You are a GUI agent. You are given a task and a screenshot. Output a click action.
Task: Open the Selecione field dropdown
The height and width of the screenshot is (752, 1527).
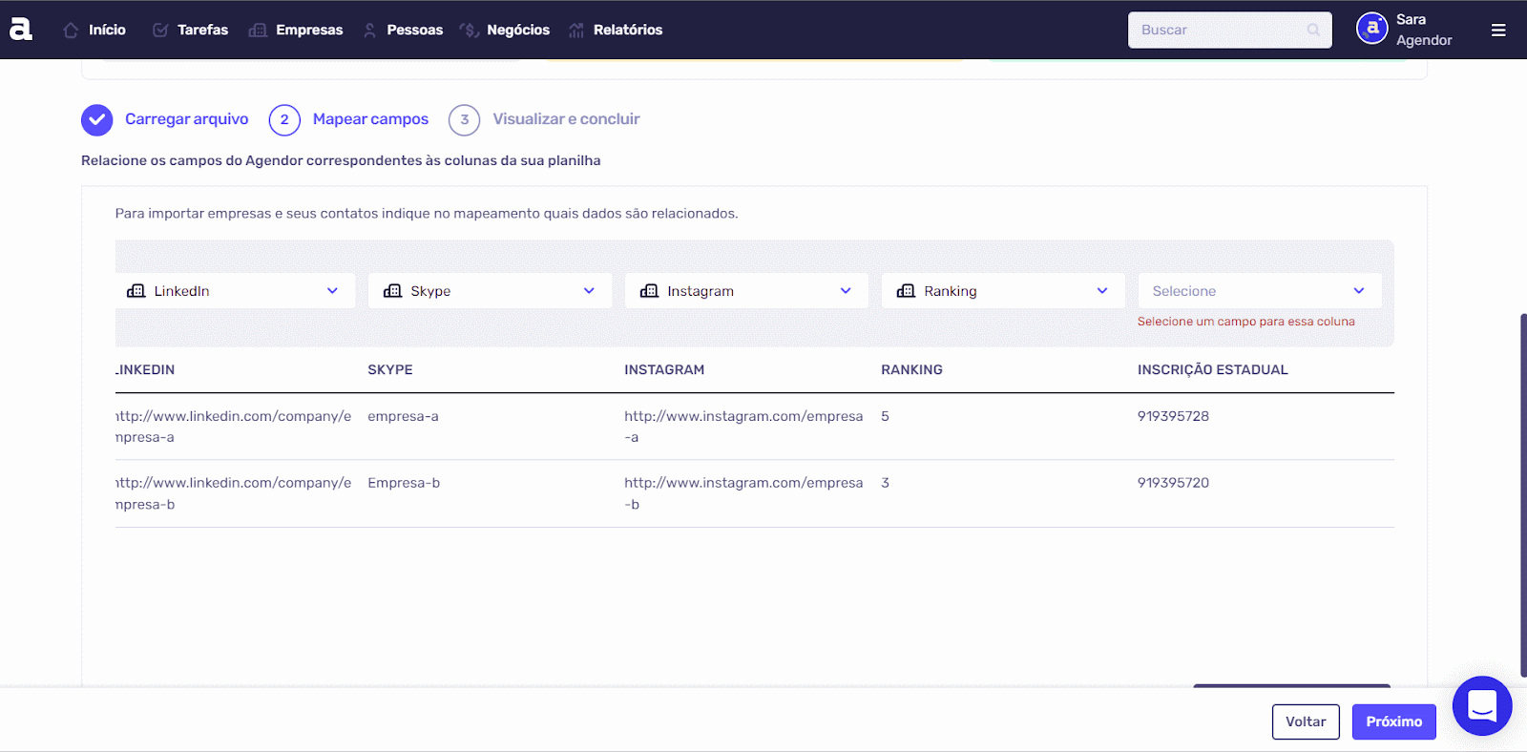(x=1260, y=291)
